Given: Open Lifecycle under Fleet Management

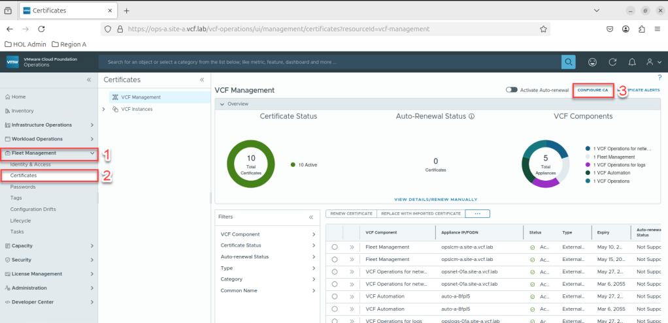Looking at the screenshot, I should 20,221.
